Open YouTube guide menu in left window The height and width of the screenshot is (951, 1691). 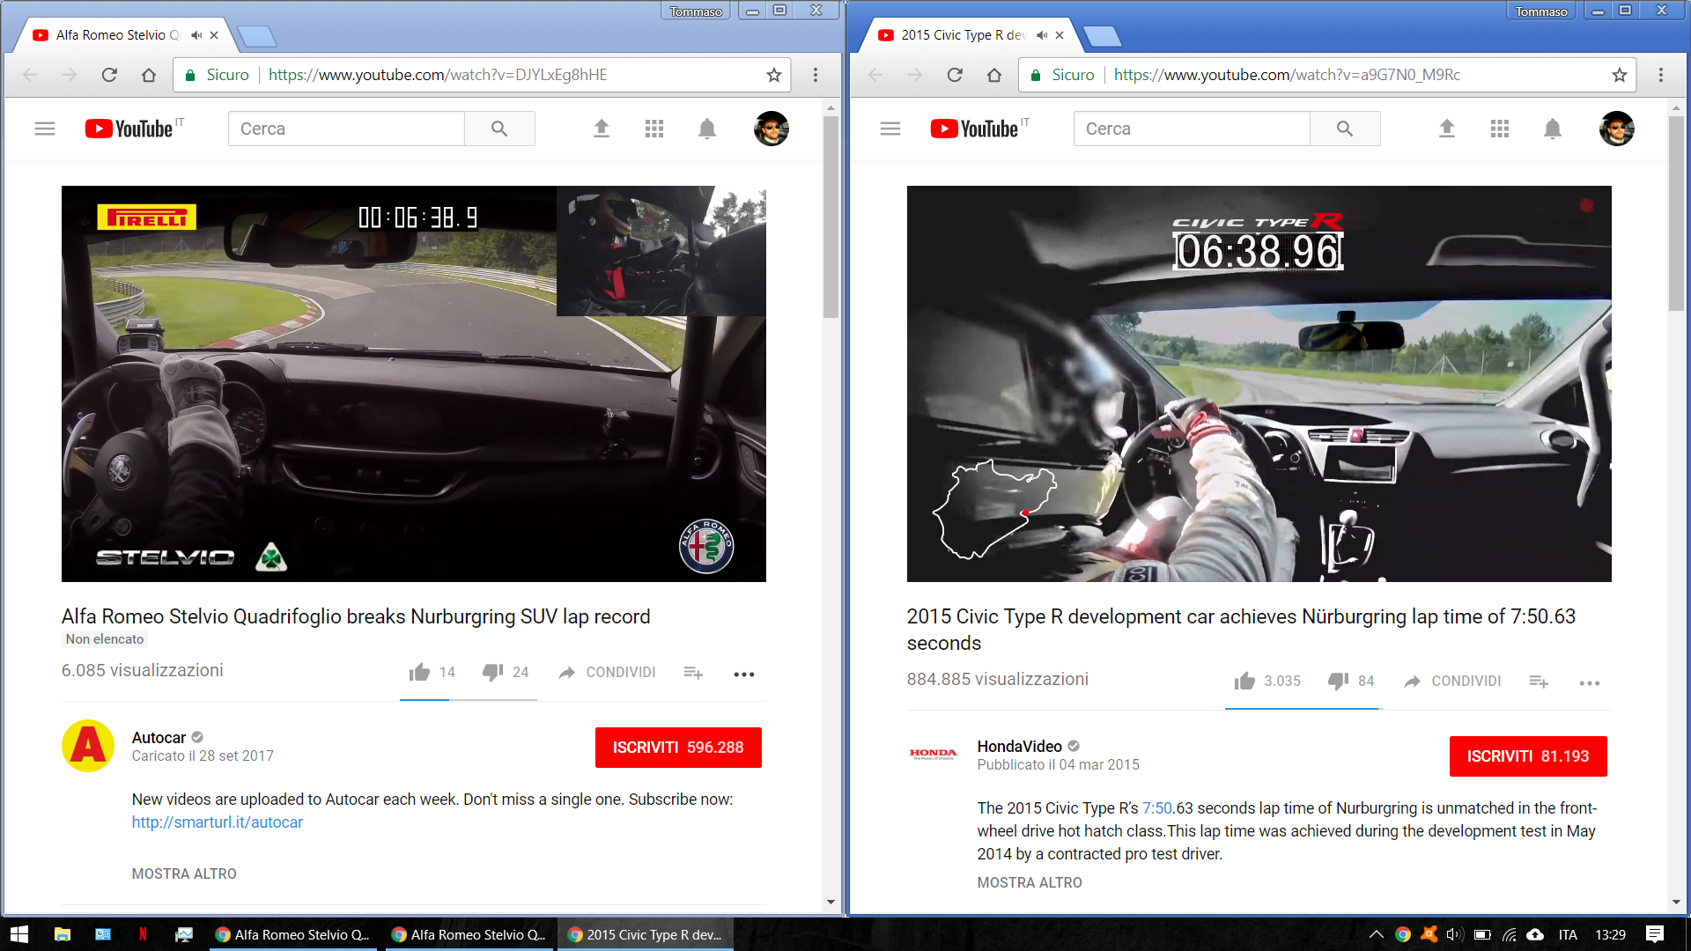pos(45,129)
